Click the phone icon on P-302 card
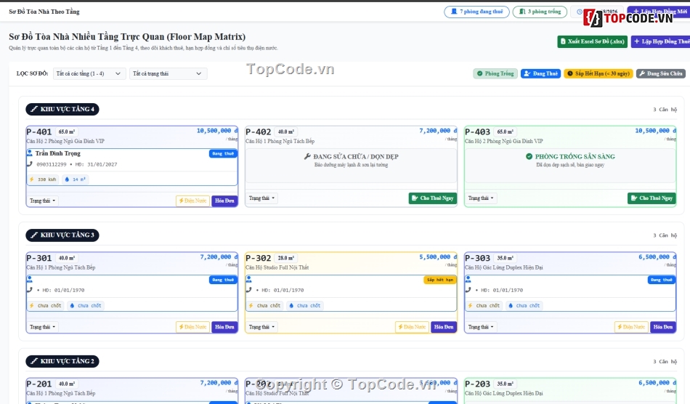 pyautogui.click(x=248, y=290)
